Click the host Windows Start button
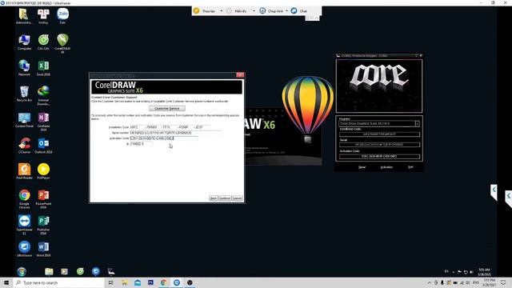The image size is (512, 288). [x=6, y=282]
